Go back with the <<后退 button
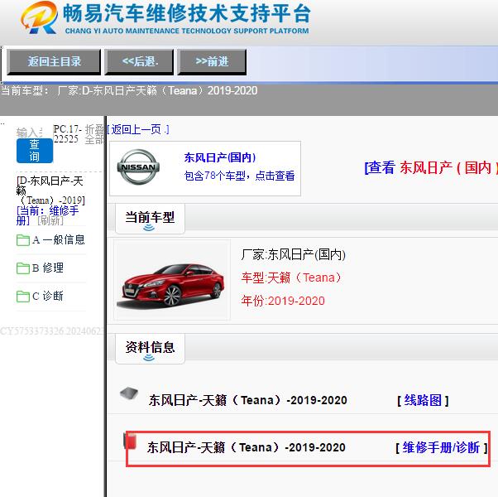Viewport: 498px width, 497px height. pyautogui.click(x=139, y=61)
